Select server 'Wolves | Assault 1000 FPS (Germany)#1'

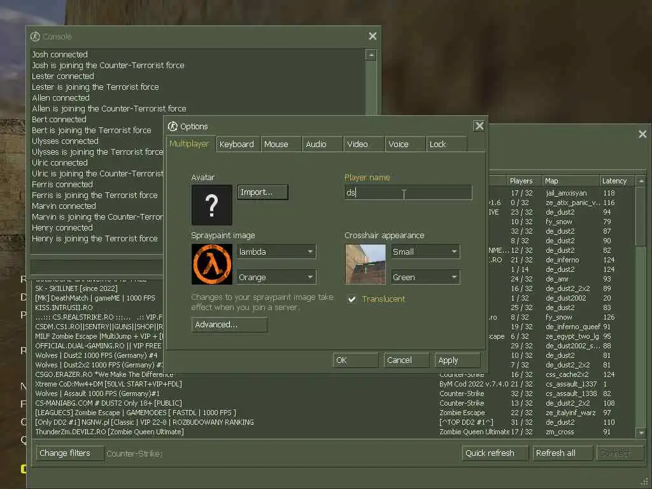point(97,393)
